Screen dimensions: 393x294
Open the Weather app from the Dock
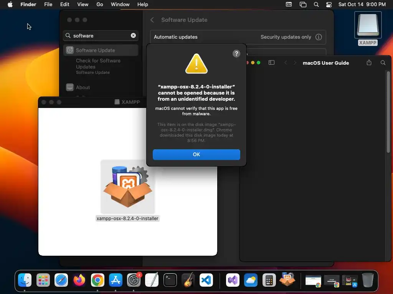(251, 280)
